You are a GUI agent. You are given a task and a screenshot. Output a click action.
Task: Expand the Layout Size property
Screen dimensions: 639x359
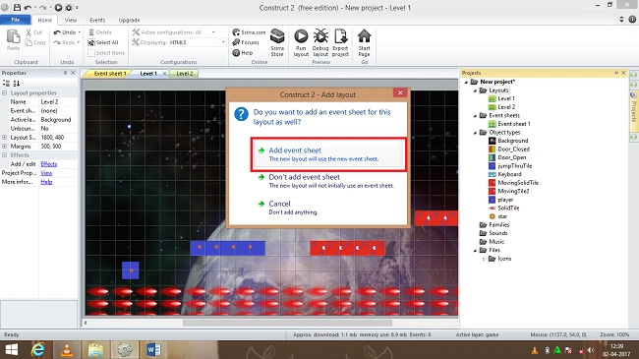[5, 138]
